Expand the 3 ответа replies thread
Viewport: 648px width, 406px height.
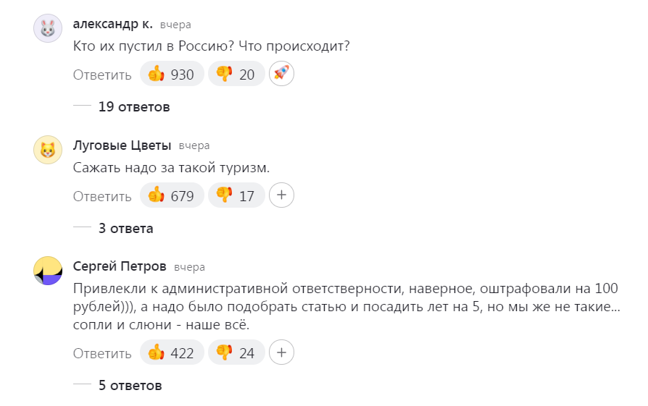[126, 229]
